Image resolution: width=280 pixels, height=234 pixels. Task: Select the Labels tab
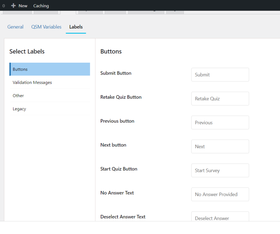(76, 27)
